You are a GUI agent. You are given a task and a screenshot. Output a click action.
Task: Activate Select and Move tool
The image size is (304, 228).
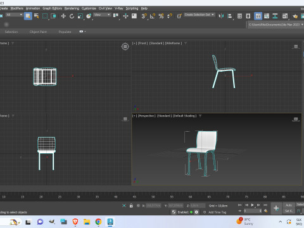click(63, 16)
